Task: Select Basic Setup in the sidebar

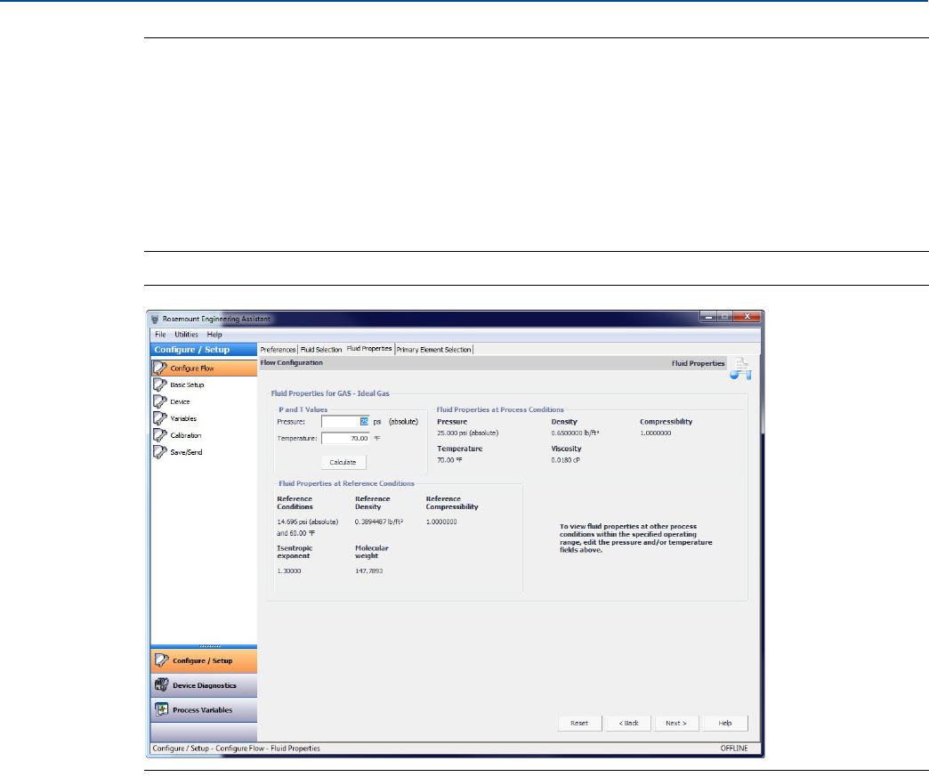Action: coord(204,384)
